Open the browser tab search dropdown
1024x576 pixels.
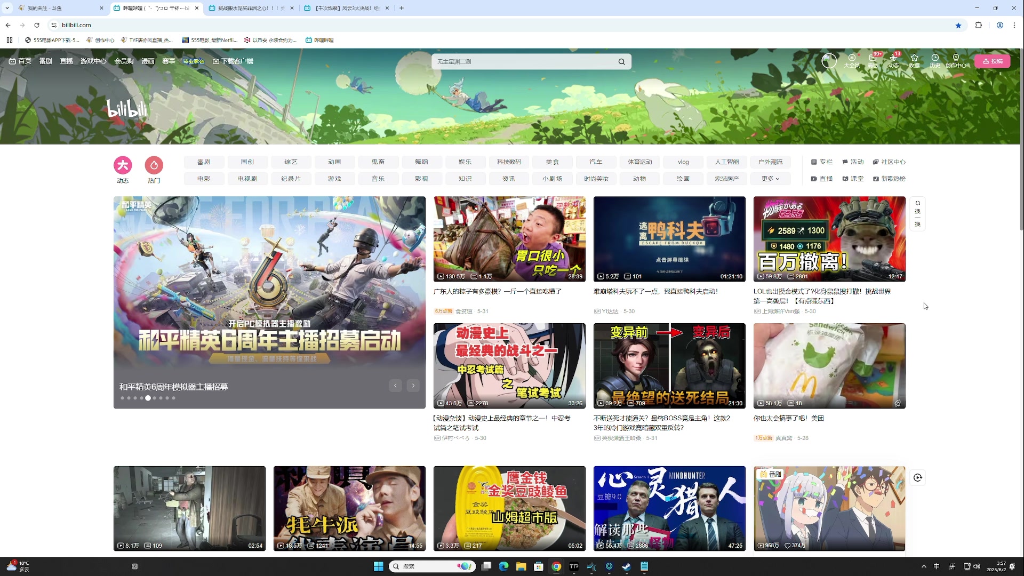coord(7,8)
